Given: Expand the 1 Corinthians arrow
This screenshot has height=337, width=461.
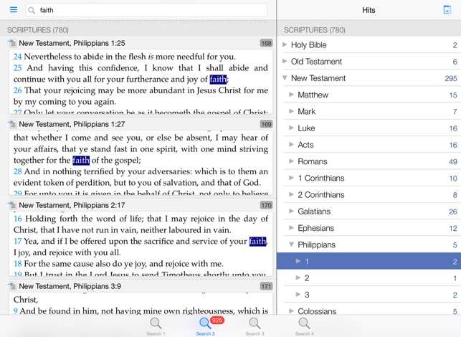Looking at the screenshot, I should [x=291, y=178].
